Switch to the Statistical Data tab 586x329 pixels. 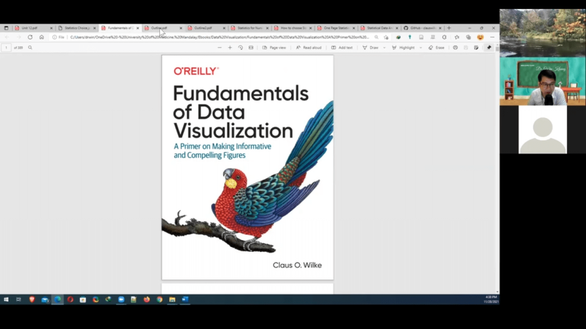pos(379,28)
